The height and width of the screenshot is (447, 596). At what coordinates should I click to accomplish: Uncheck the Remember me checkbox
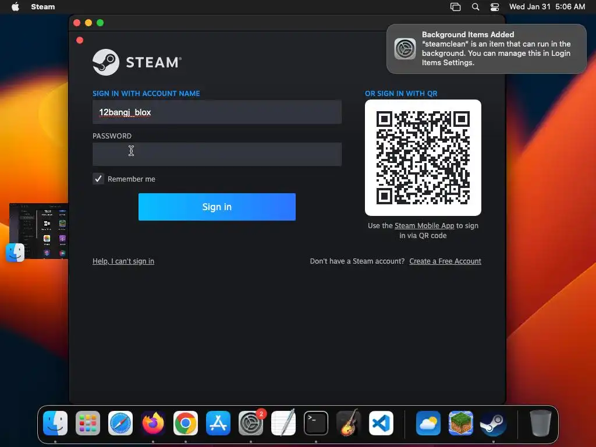98,179
